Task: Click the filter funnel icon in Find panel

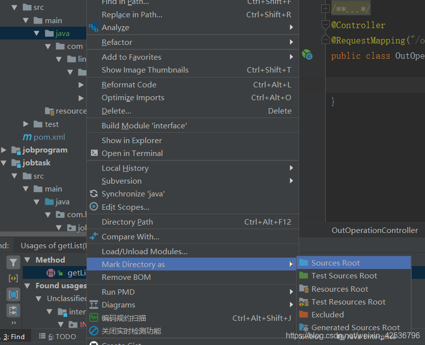Action: [x=13, y=263]
